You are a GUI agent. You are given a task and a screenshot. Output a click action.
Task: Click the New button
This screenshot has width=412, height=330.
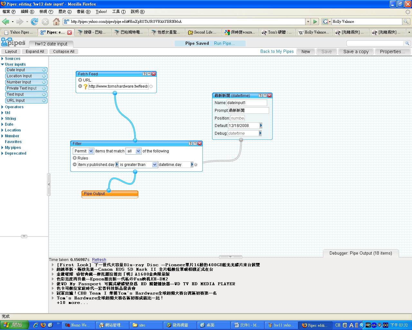306,52
